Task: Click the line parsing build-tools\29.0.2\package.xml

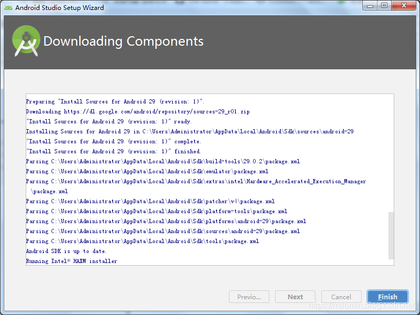Action: tap(163, 162)
